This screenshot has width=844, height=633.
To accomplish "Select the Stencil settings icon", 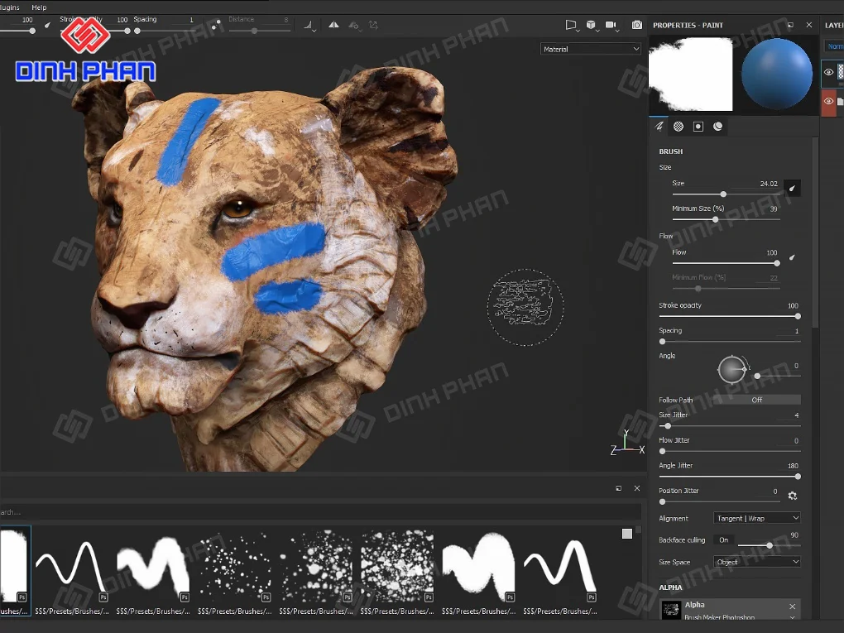I will [x=698, y=127].
